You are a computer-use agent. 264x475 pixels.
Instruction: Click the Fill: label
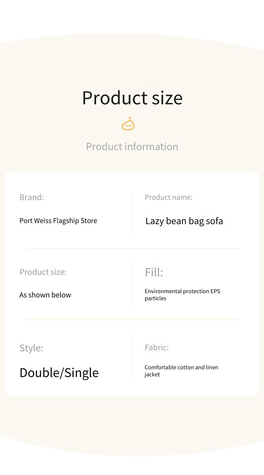pos(154,272)
